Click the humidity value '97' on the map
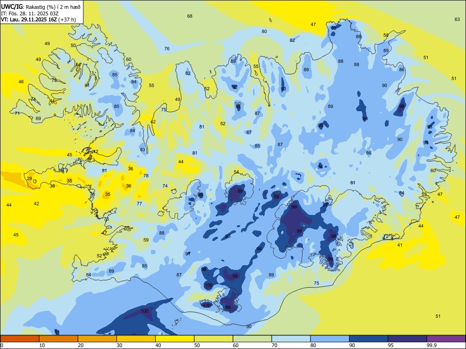Image resolution: width=466 pixels, height=349 pixels. coord(325,205)
